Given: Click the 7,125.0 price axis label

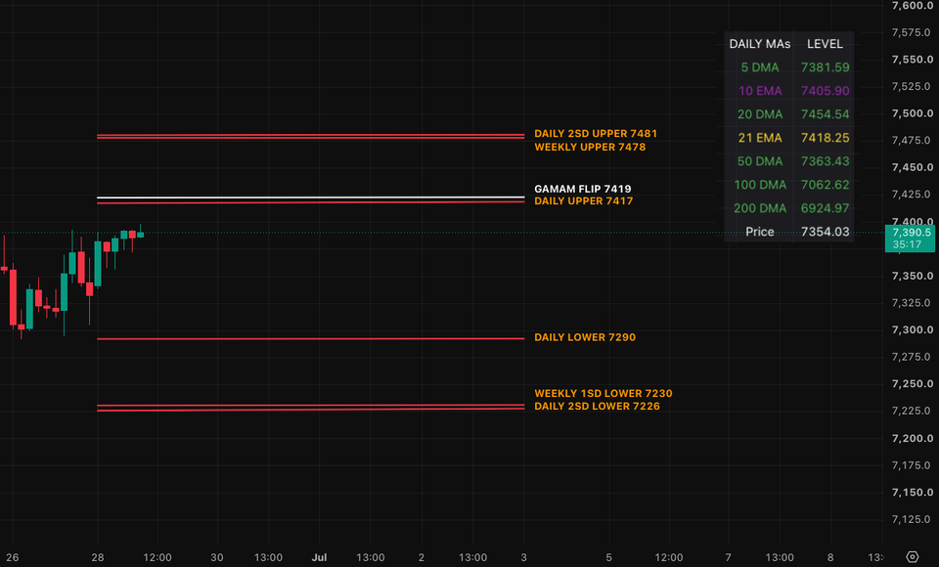Looking at the screenshot, I should (911, 519).
